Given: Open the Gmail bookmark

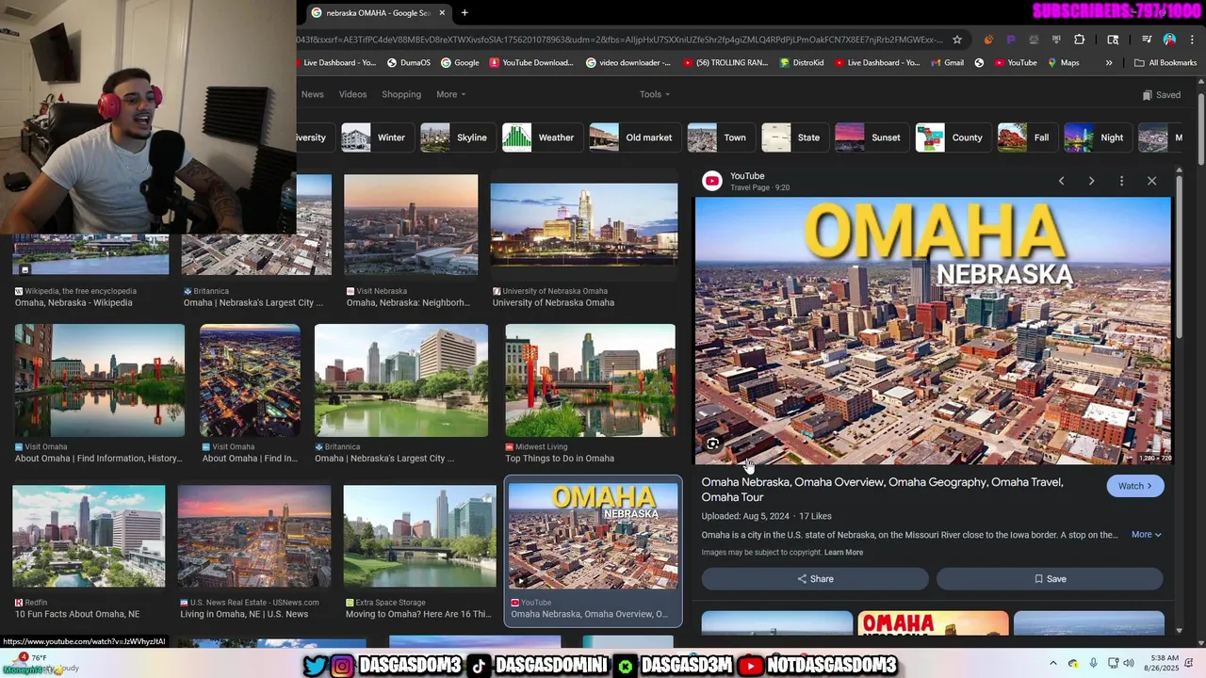Looking at the screenshot, I should tap(946, 63).
